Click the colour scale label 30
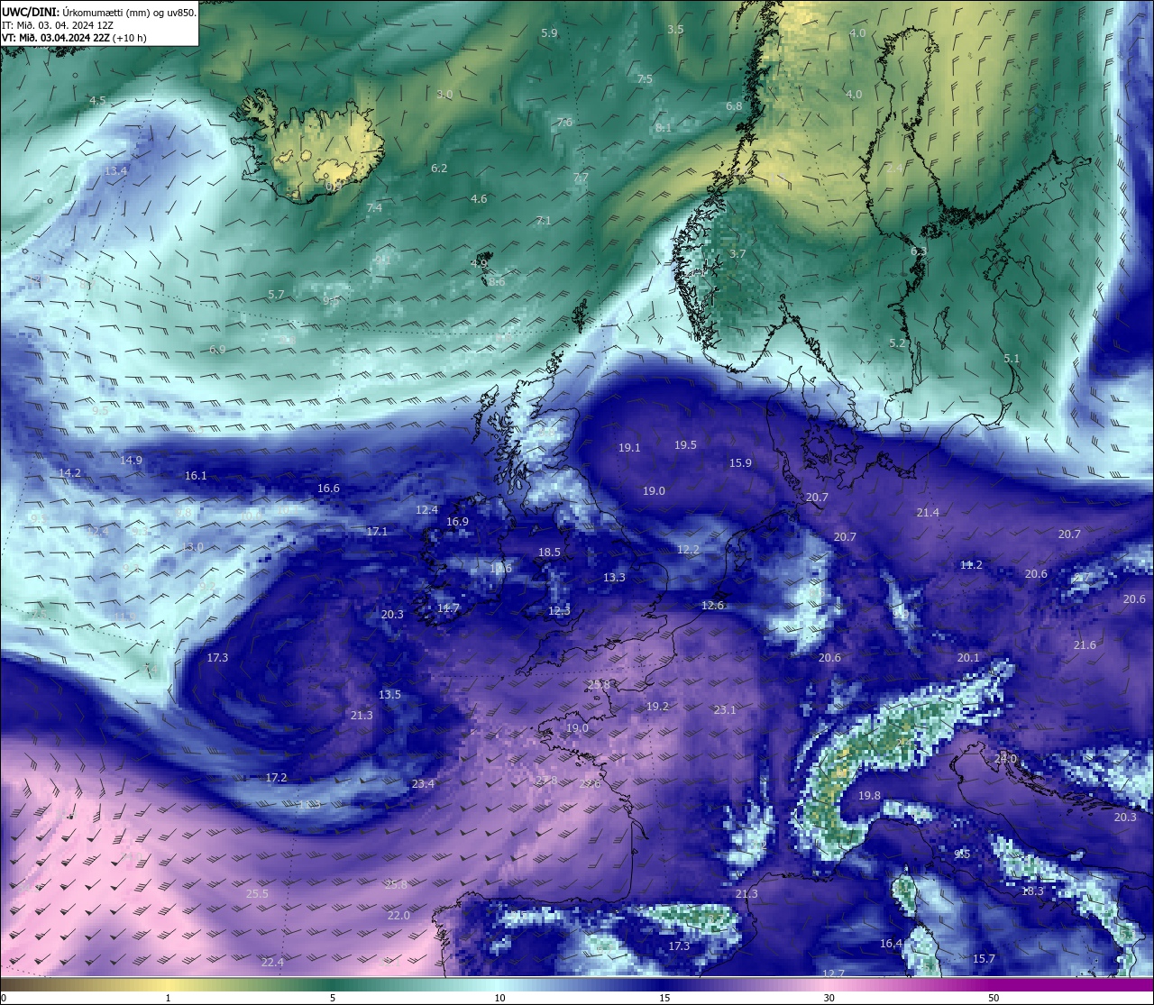The height and width of the screenshot is (1005, 1154). point(829,998)
